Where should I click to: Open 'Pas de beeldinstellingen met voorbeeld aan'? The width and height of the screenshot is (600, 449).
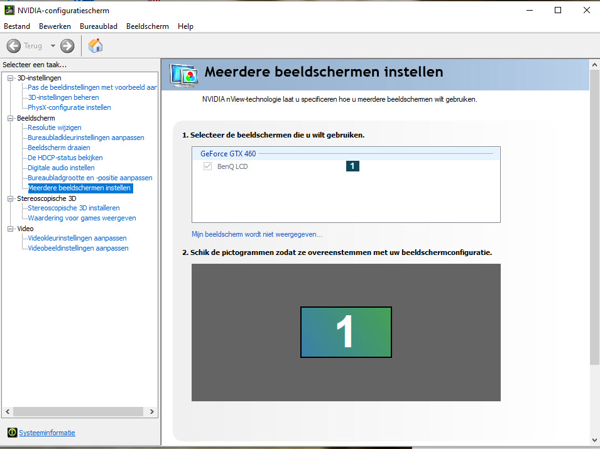92,87
